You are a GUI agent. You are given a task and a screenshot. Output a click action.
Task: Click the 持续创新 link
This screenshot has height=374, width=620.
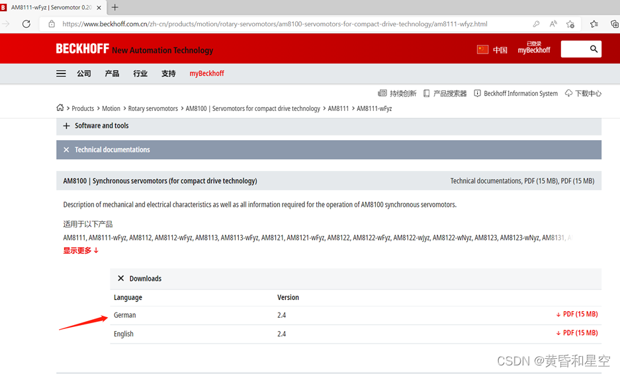coord(397,93)
